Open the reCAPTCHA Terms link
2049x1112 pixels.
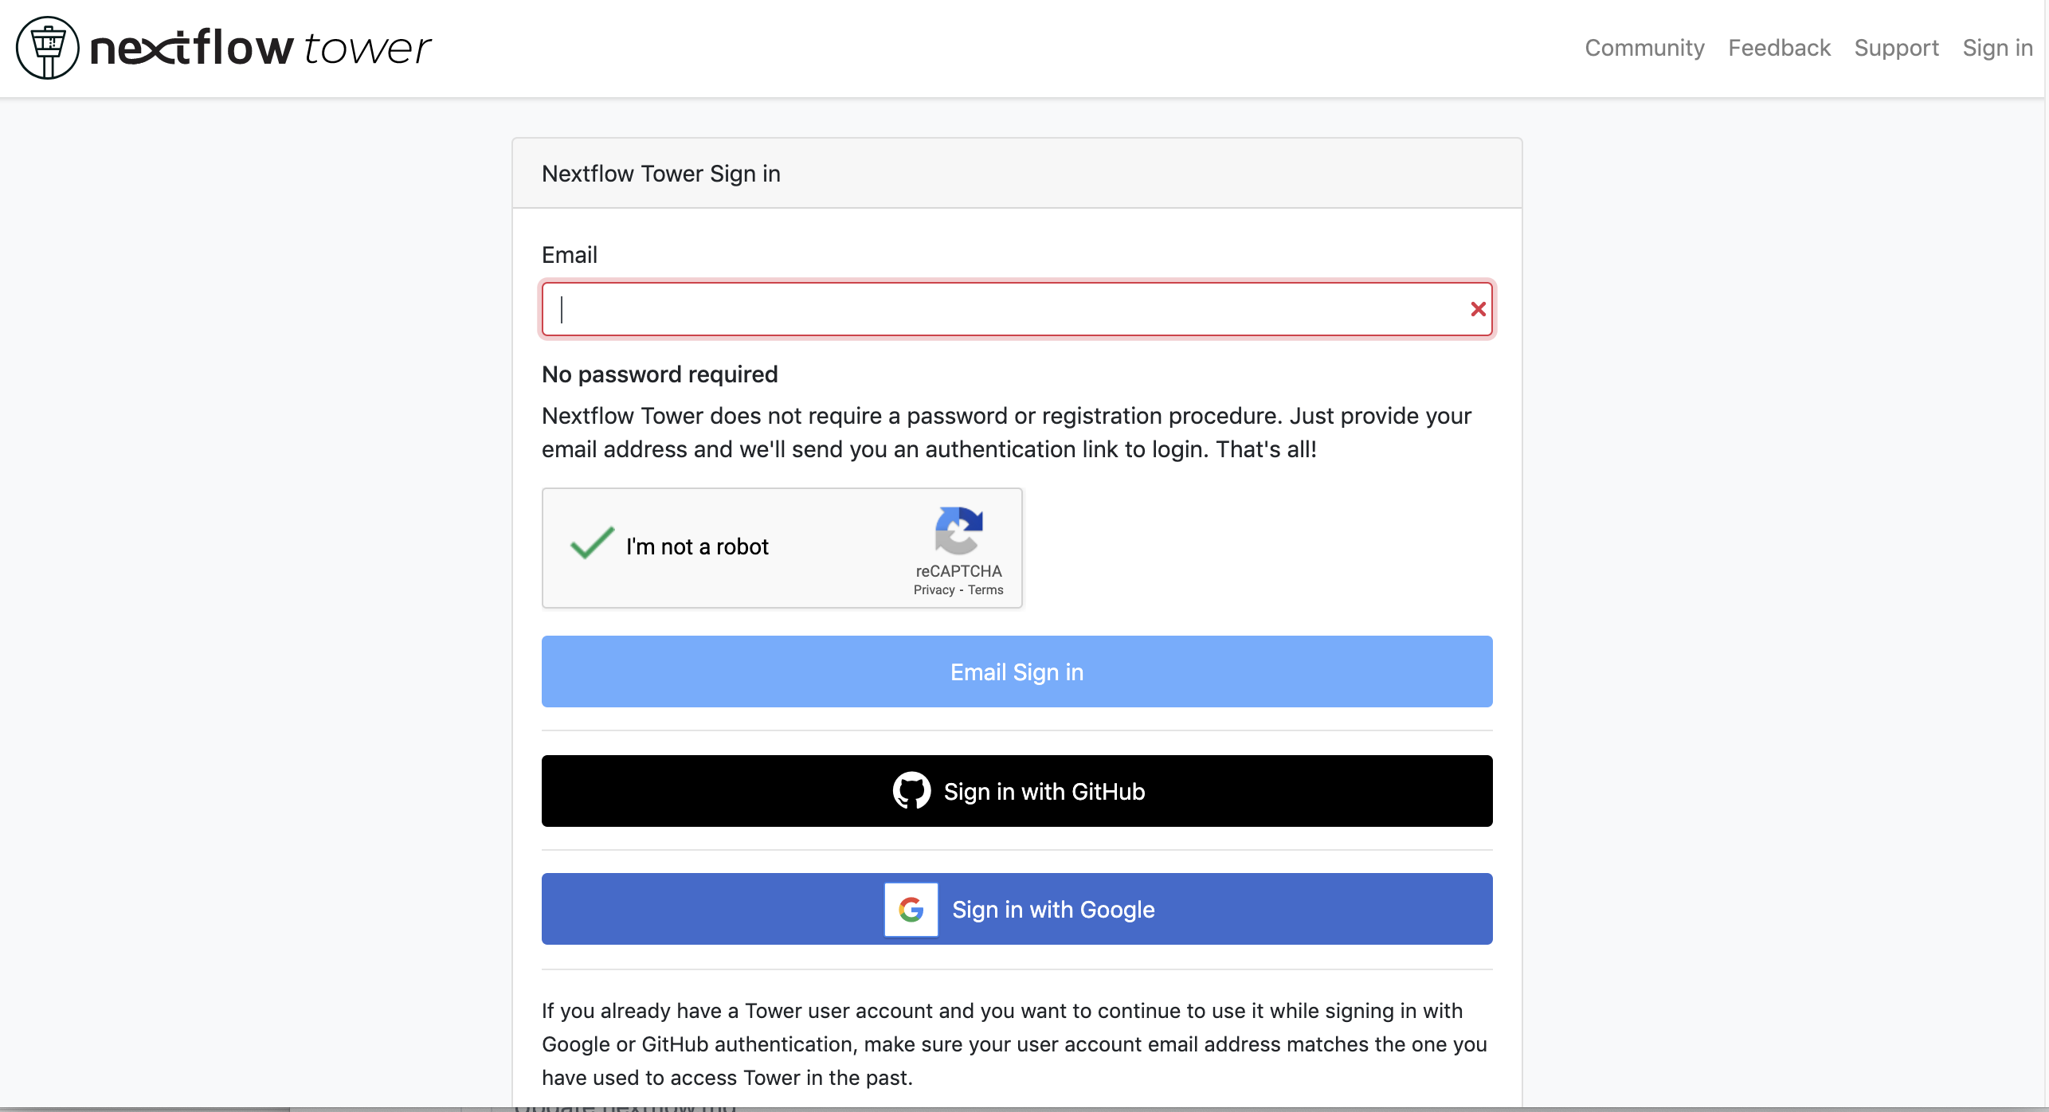(x=985, y=590)
